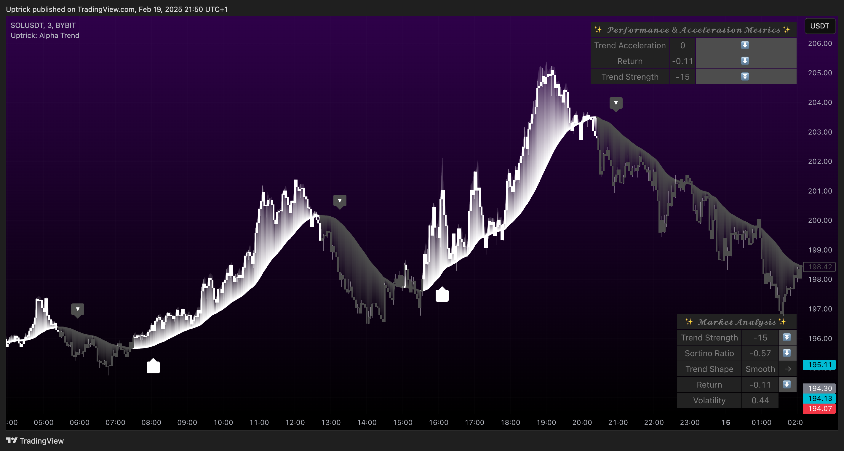This screenshot has width=844, height=451.
Task: Click the sparkle icon left of Performance title
Action: pyautogui.click(x=598, y=30)
